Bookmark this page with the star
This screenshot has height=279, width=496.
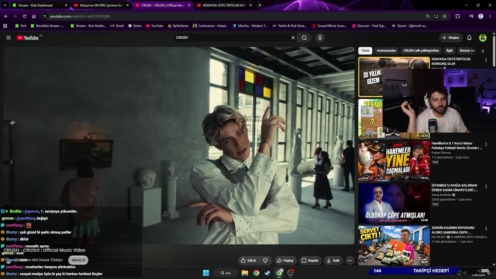pyautogui.click(x=444, y=16)
